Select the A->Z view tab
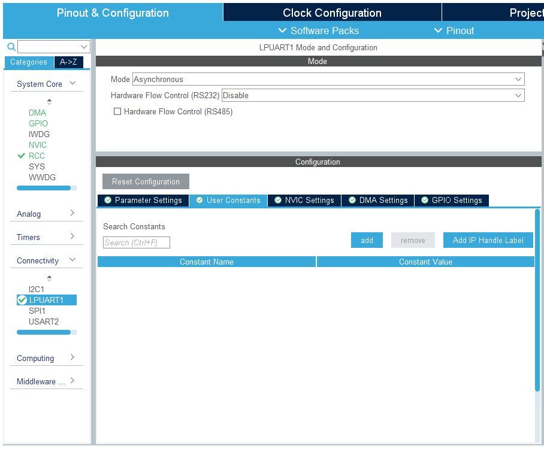Image resolution: width=544 pixels, height=449 pixels. [x=68, y=62]
